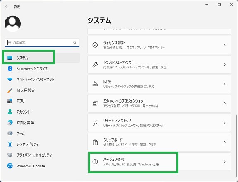
Task: Click the アカウント person icon
Action: (10, 112)
